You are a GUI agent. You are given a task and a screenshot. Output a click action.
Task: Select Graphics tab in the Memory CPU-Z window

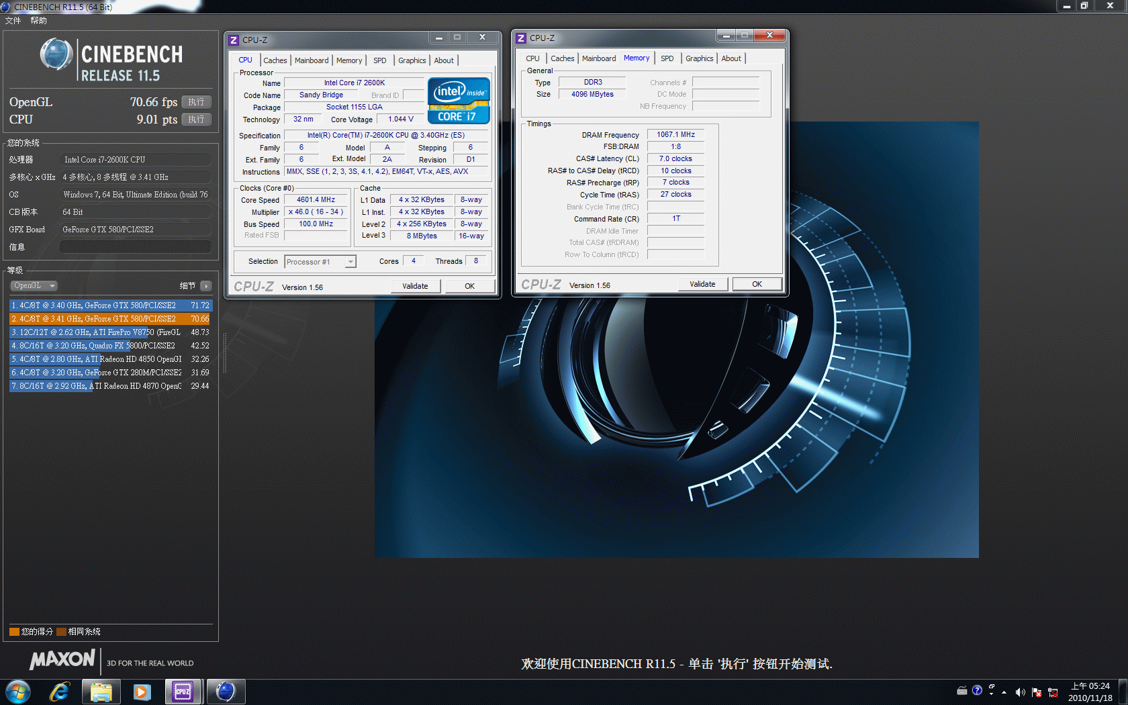699,58
